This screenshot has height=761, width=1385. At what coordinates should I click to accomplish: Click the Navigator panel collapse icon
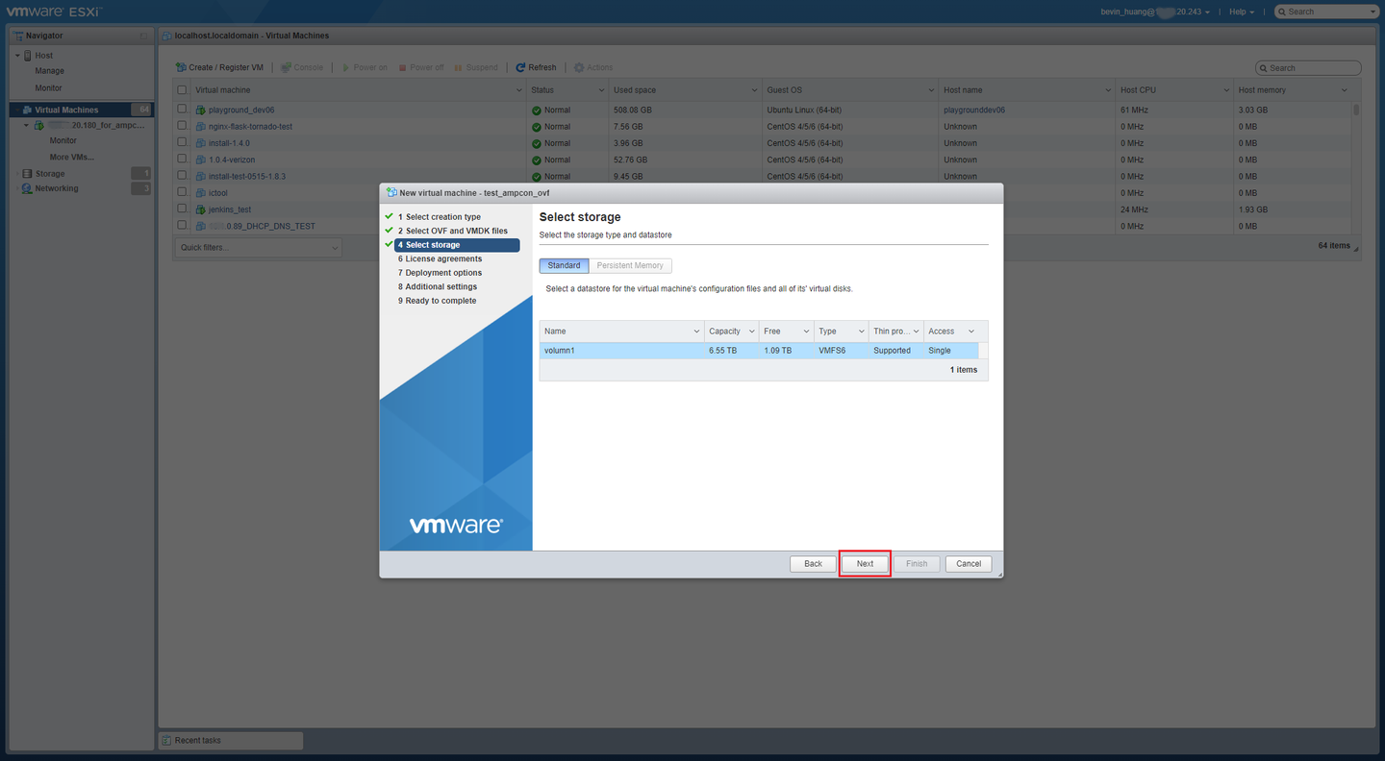point(144,36)
